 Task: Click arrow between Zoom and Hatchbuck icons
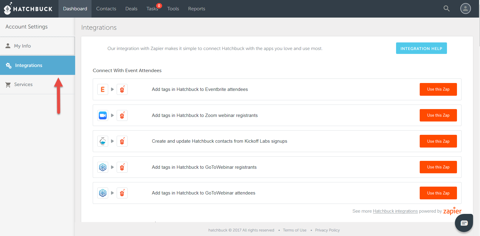click(x=112, y=115)
